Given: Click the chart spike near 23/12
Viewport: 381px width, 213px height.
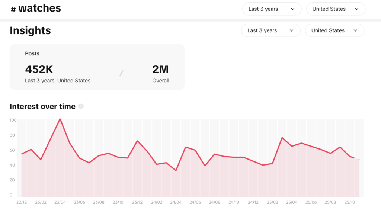Looking at the screenshot, I should pyautogui.click(x=137, y=141).
